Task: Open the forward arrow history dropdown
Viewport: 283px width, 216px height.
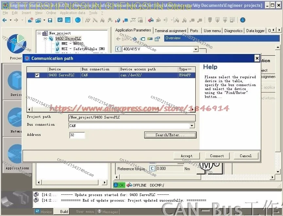Action: tap(22, 20)
